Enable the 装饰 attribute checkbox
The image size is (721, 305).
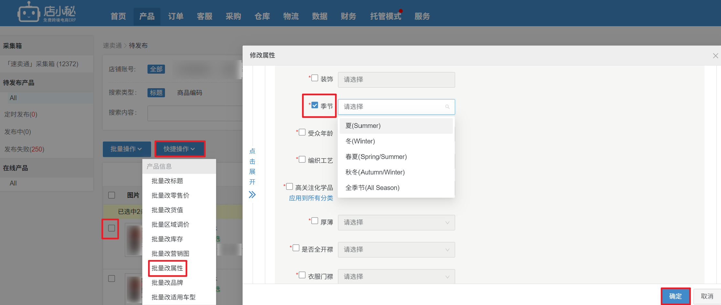(x=315, y=78)
